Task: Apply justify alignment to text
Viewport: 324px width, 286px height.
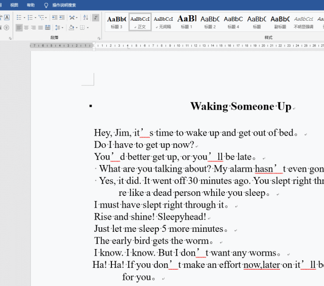Action: tap(40, 28)
